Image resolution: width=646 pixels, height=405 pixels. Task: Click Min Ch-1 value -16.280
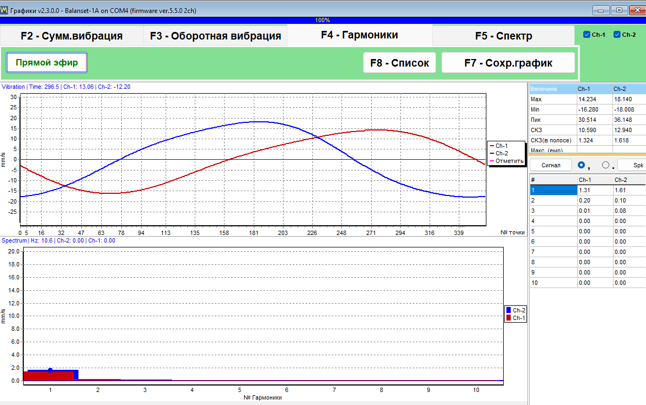(595, 109)
